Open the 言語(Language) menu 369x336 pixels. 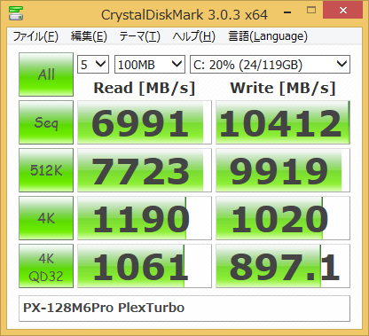pyautogui.click(x=268, y=36)
